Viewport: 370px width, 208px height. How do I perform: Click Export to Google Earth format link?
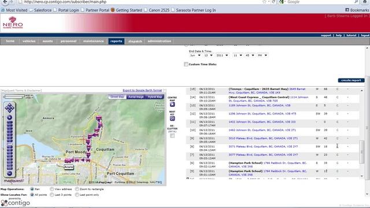142,90
